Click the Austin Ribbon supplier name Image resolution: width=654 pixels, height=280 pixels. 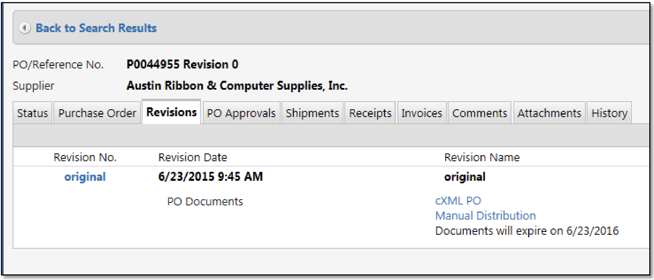237,86
